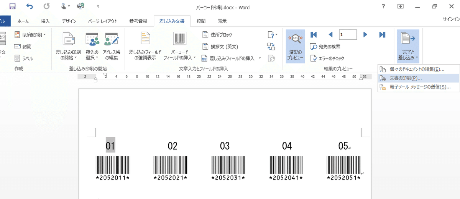This screenshot has height=199, width=460.
Task: Go to next record
Action: [x=365, y=35]
